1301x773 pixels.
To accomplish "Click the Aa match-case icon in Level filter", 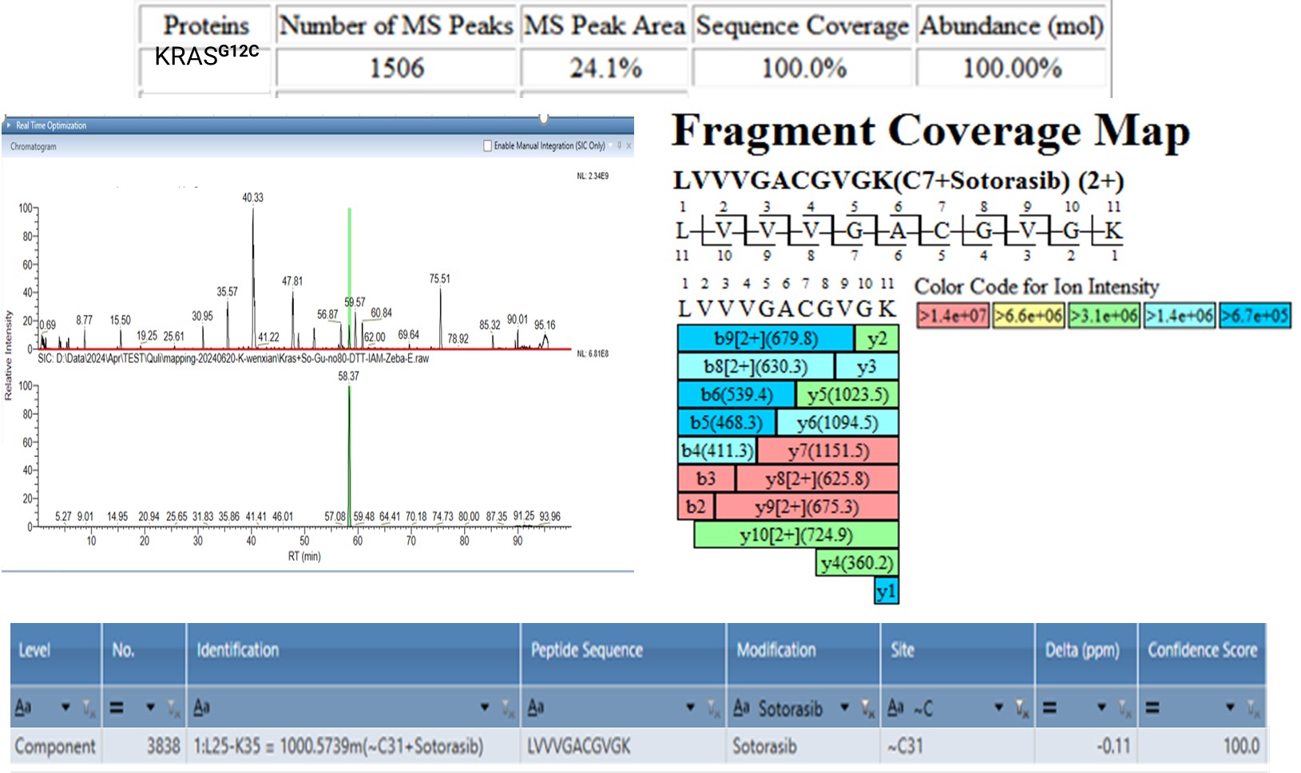I will [x=23, y=708].
